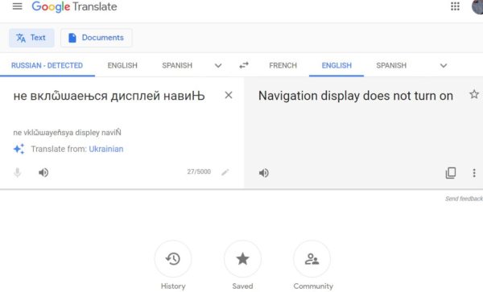Open the Google account avatar
The width and height of the screenshot is (483, 292).
coord(477,6)
